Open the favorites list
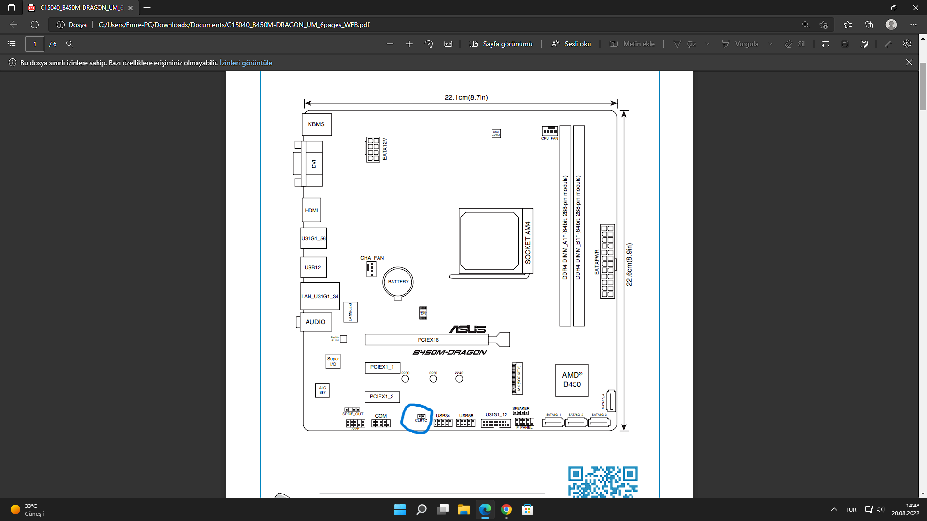The width and height of the screenshot is (927, 521). point(848,25)
